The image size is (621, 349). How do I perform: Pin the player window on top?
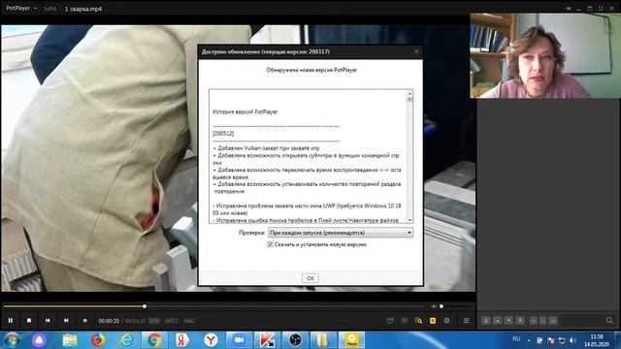tap(569, 8)
